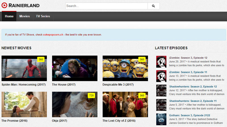Click the June 20, 2017 episode description

point(197,63)
